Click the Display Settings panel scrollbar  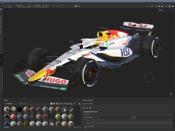(x=174, y=111)
